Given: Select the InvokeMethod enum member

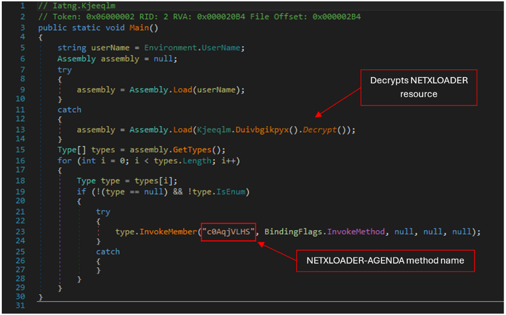Looking at the screenshot, I should (356, 232).
